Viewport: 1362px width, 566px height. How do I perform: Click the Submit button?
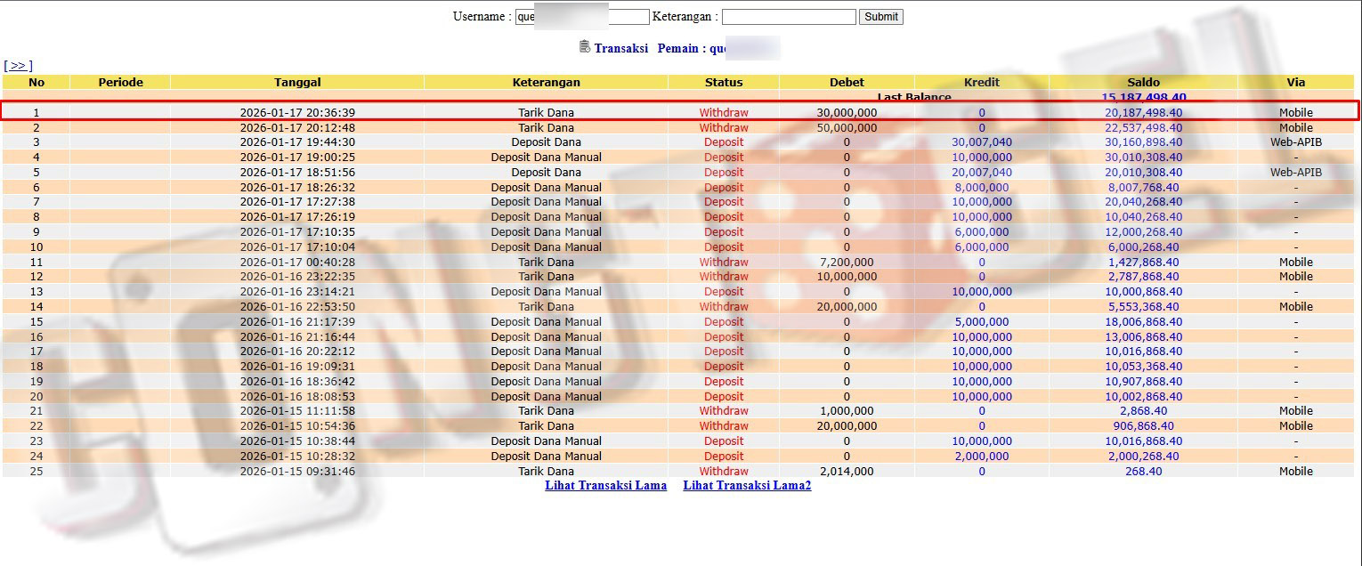[x=880, y=17]
